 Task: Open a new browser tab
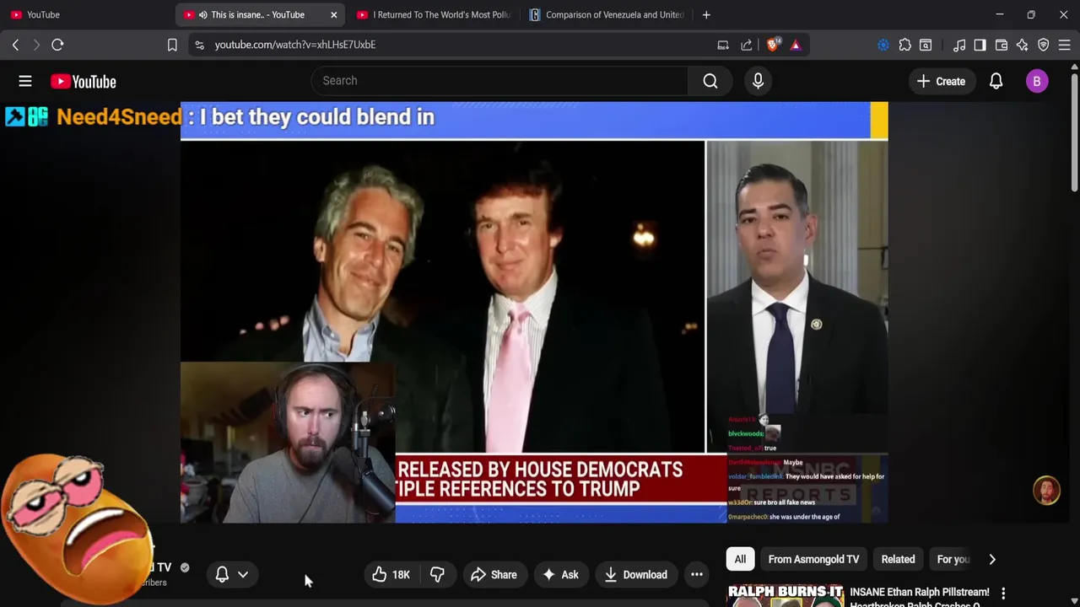pyautogui.click(x=706, y=14)
